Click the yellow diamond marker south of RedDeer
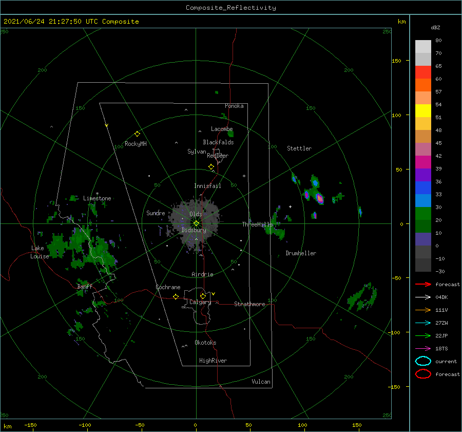Image resolution: width=462 pixels, height=432 pixels. [x=211, y=167]
